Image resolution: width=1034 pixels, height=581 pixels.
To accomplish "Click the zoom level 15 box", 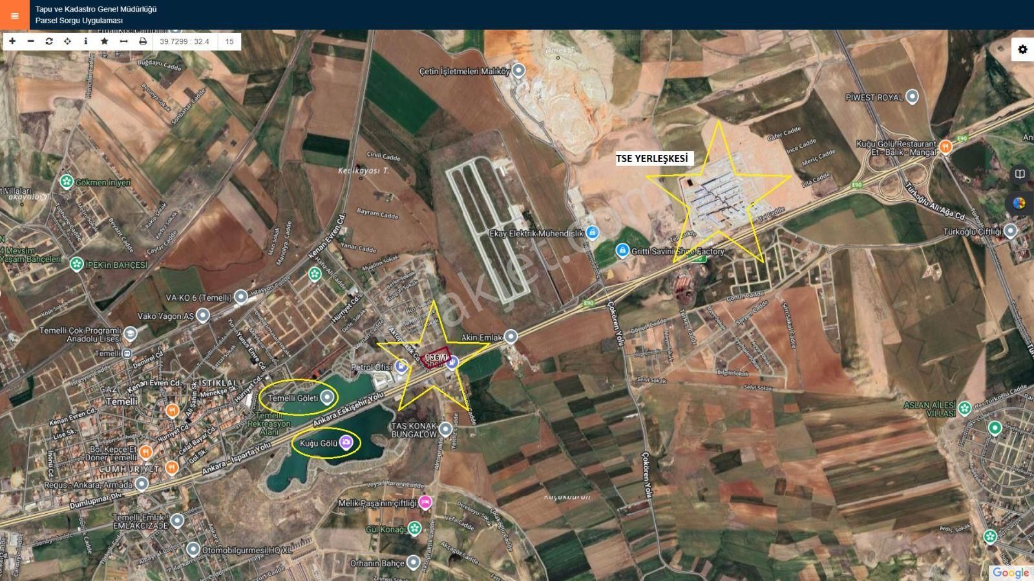I will coord(229,41).
